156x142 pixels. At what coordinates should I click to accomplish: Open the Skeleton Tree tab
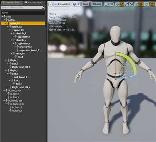[x=12, y=3]
